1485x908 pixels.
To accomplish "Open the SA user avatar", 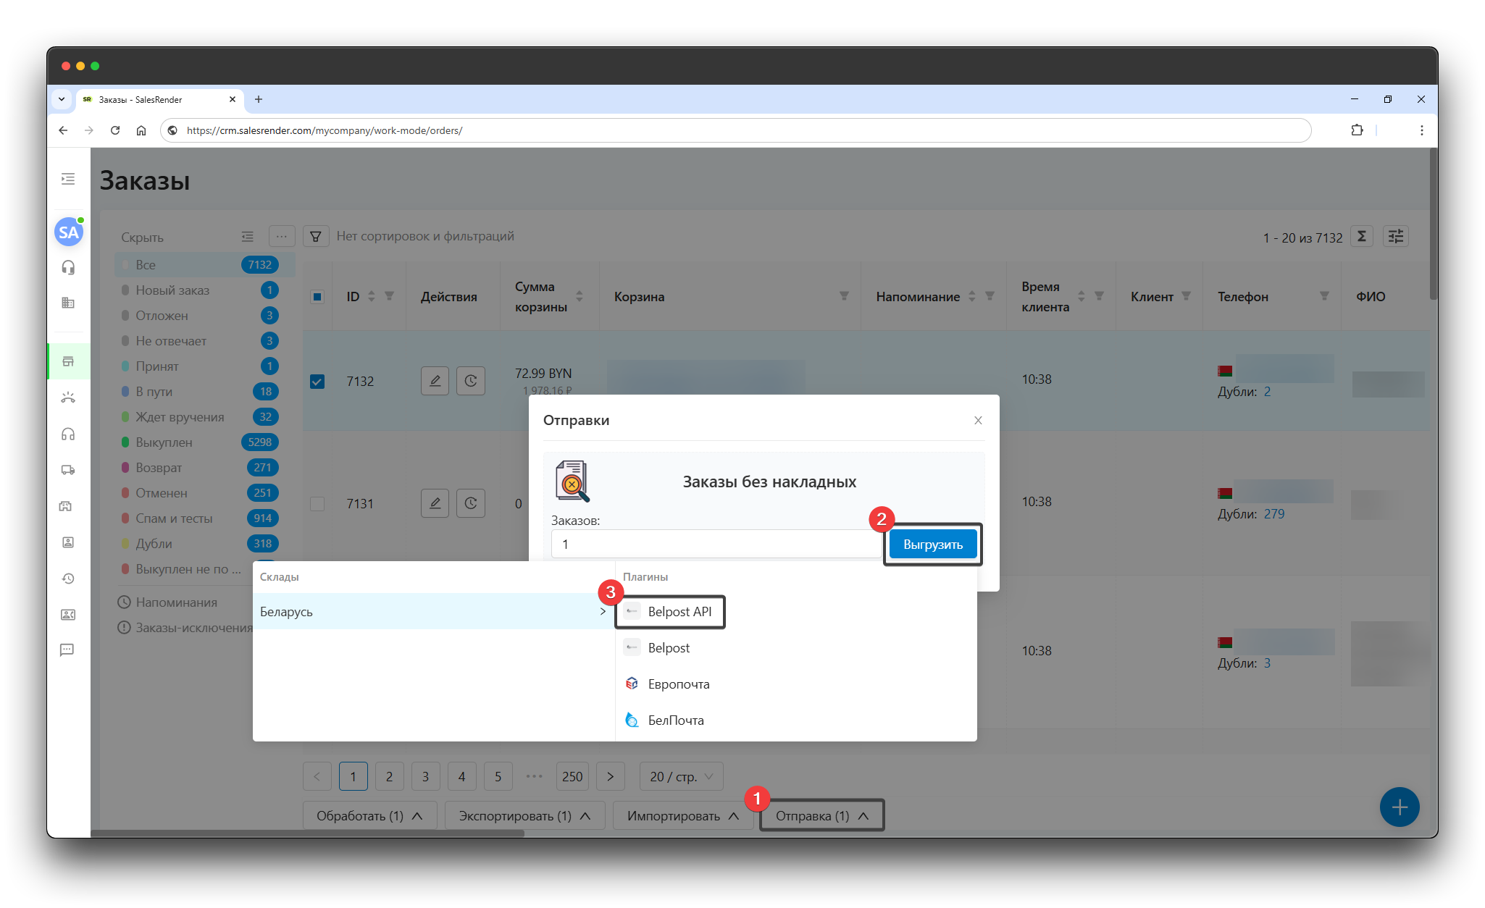I will point(68,232).
